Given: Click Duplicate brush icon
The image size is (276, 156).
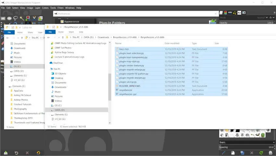Looking at the screenshot, I should click(x=242, y=153).
